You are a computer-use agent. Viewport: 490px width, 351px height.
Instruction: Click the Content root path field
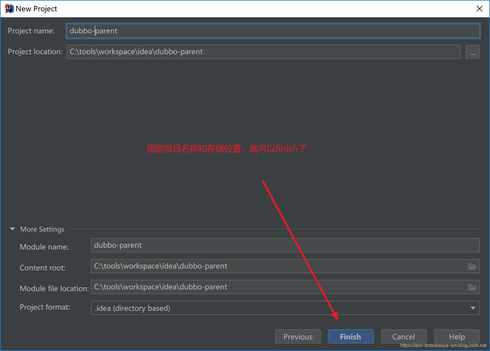[x=285, y=266]
